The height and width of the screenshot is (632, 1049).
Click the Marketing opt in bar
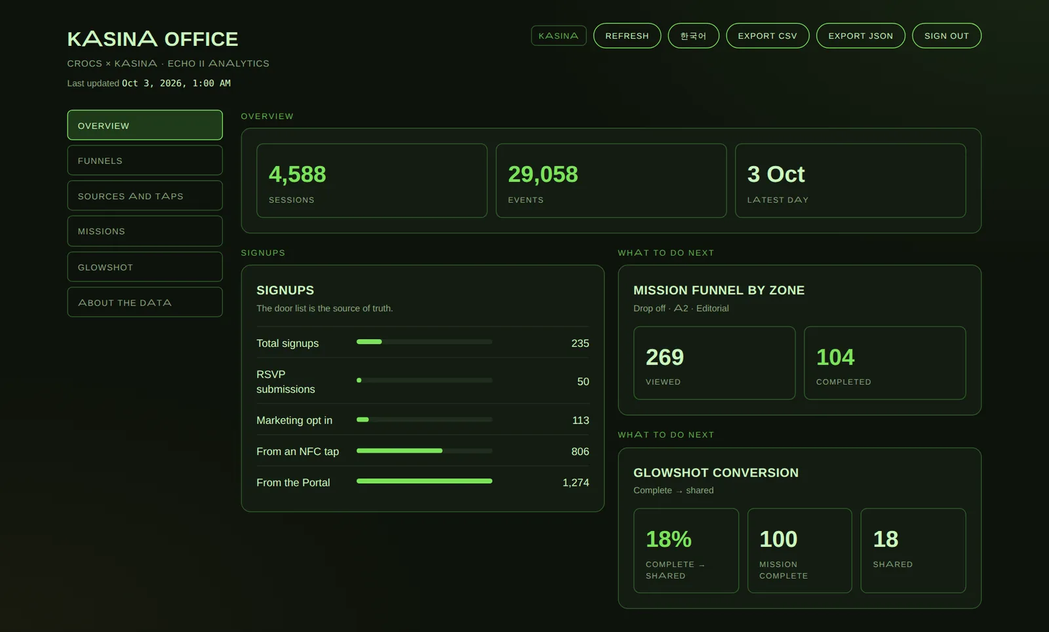coord(424,420)
